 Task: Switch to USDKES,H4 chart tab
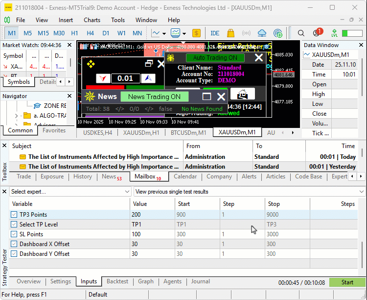pos(97,133)
